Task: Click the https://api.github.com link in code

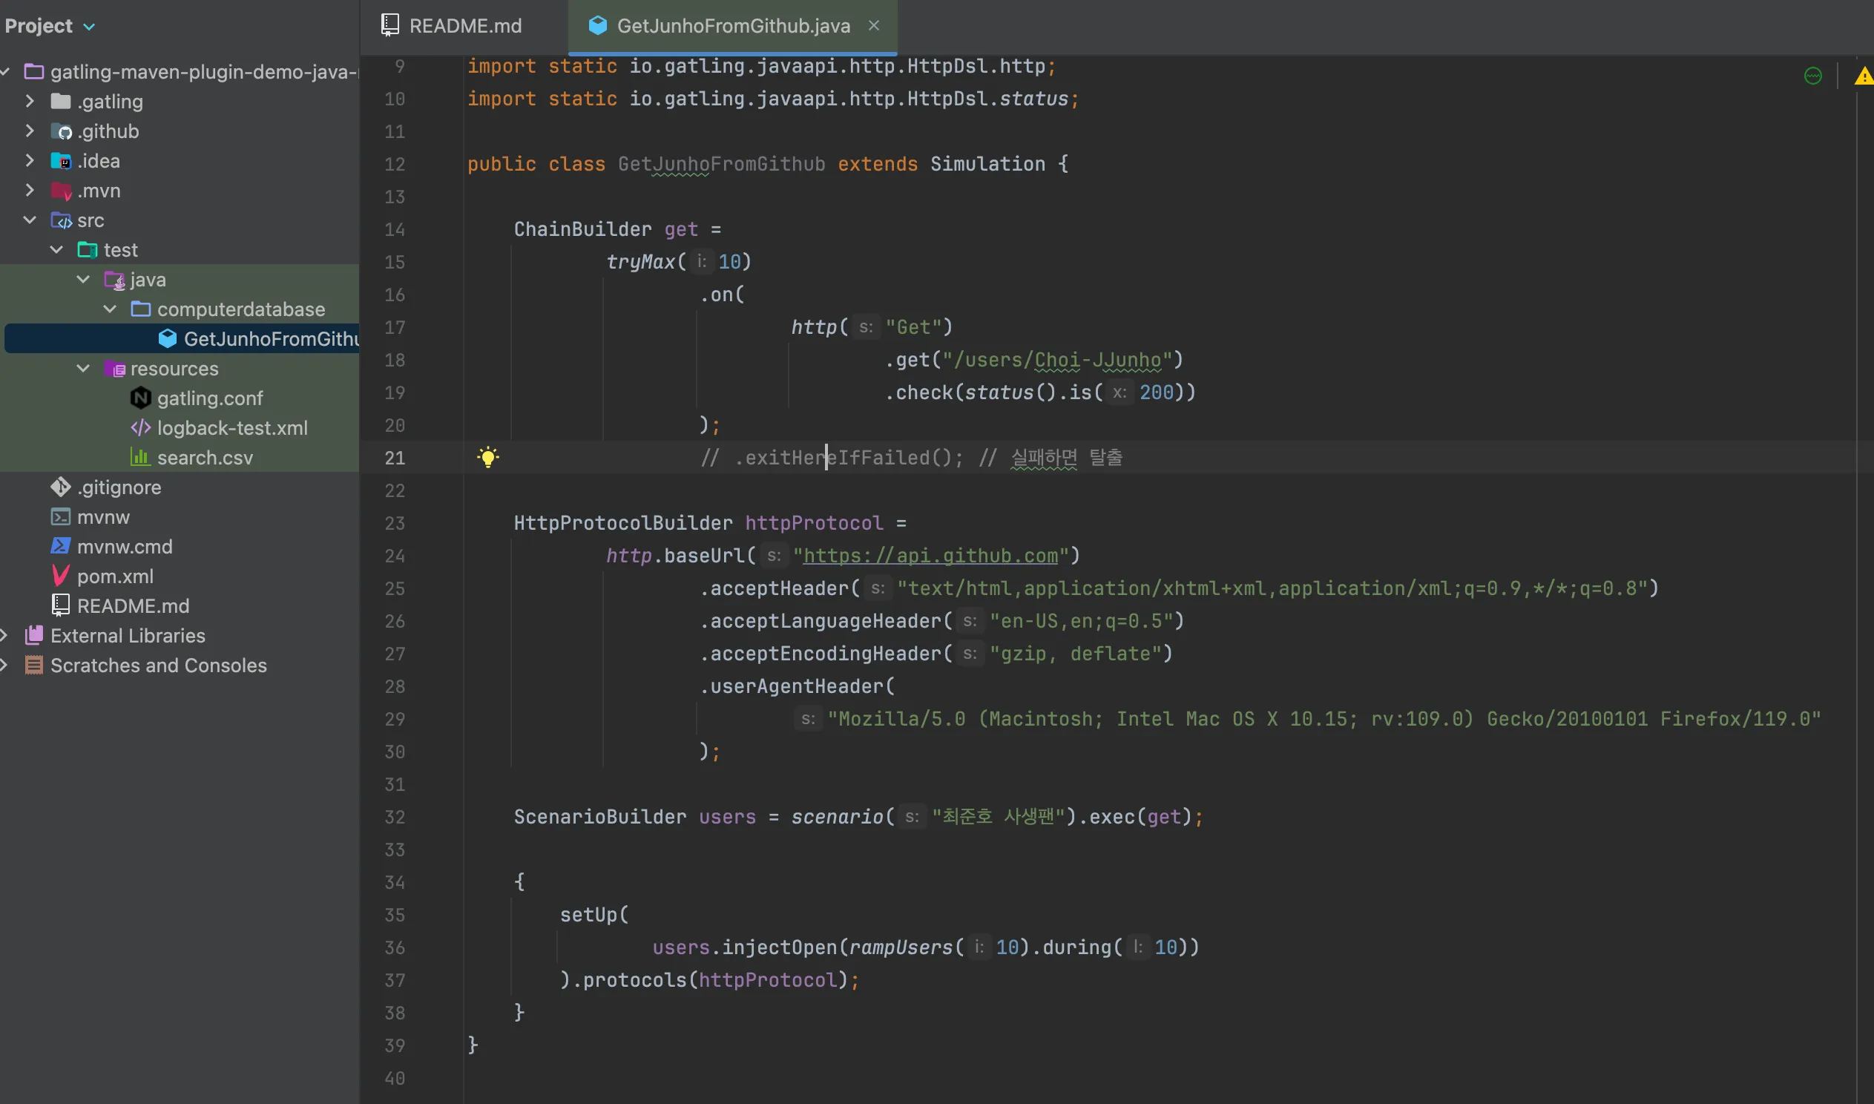Action: tap(930, 556)
